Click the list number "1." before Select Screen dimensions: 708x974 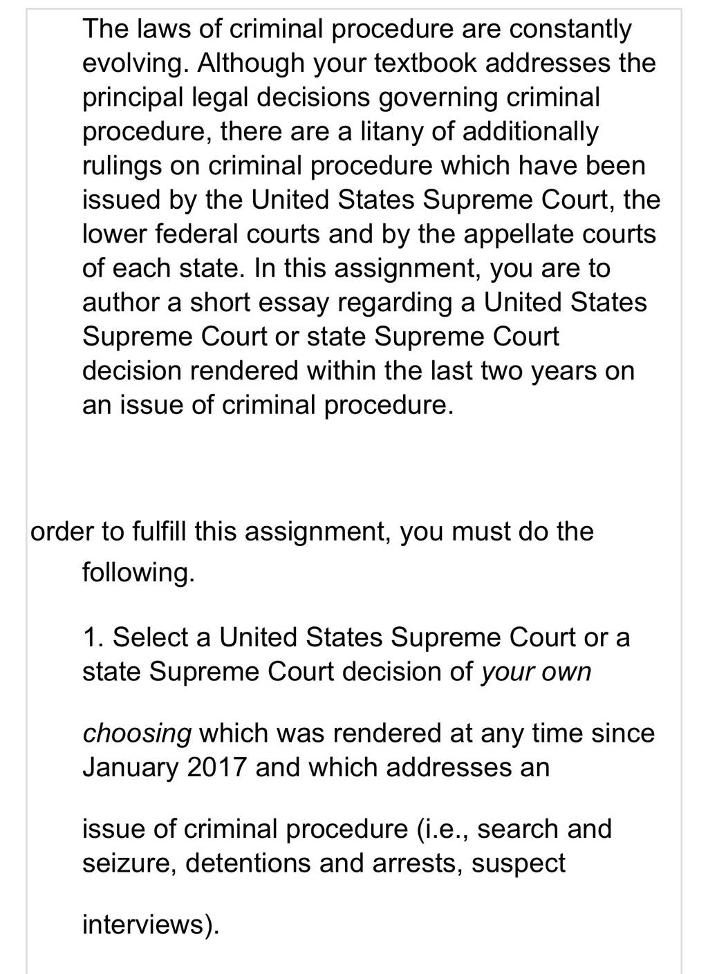coord(93,637)
